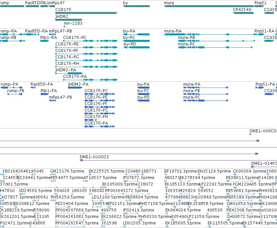This screenshot has height=228, width=277.
Task: Select transcript CG8176-RC
Action: [90, 41]
